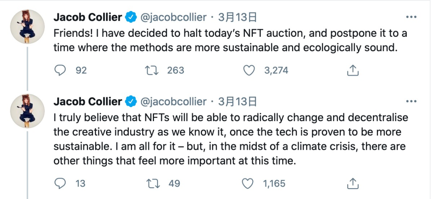Click the verified badge on first tweet
The image size is (432, 199).
click(x=130, y=17)
